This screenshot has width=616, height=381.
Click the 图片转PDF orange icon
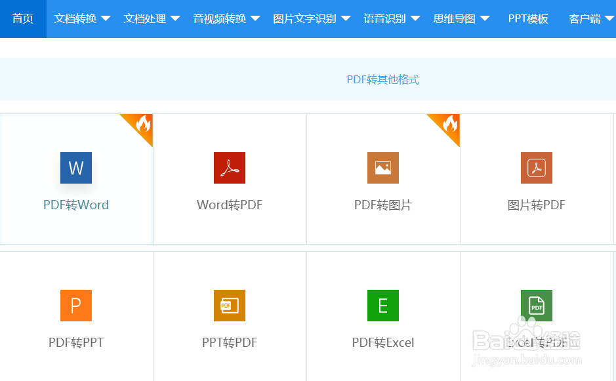pos(537,168)
